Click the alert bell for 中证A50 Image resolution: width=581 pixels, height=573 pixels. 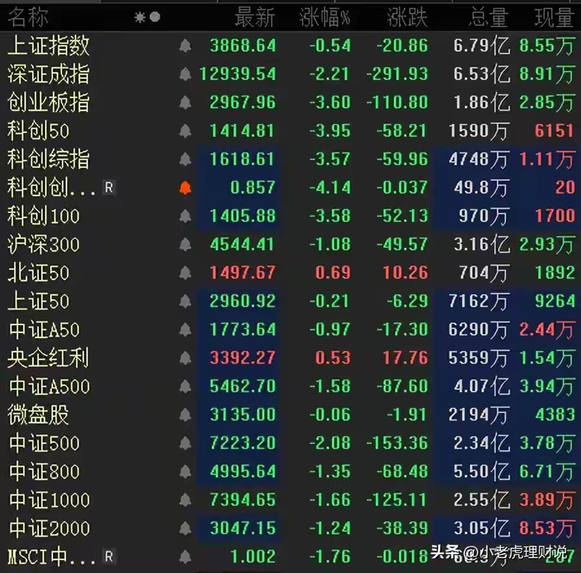pyautogui.click(x=186, y=329)
